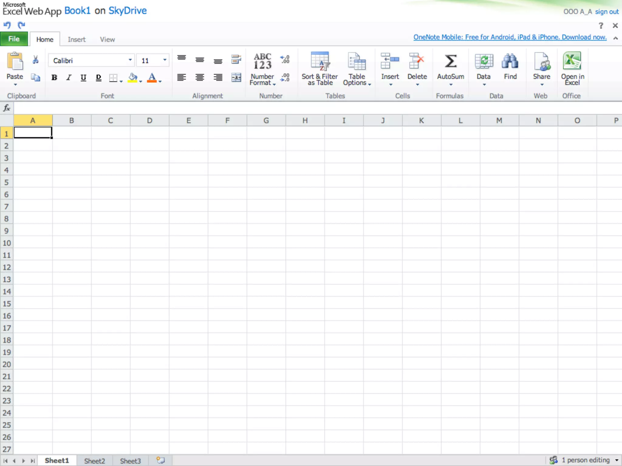Click the Find binoculars icon
The height and width of the screenshot is (466, 622).
(510, 61)
